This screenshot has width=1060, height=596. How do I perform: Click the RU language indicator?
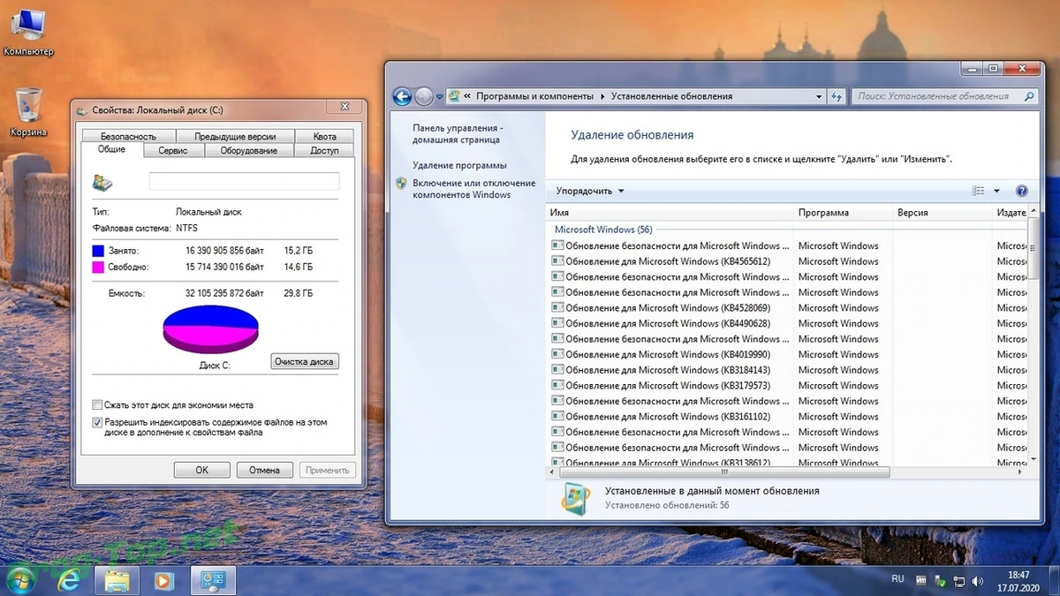point(897,579)
